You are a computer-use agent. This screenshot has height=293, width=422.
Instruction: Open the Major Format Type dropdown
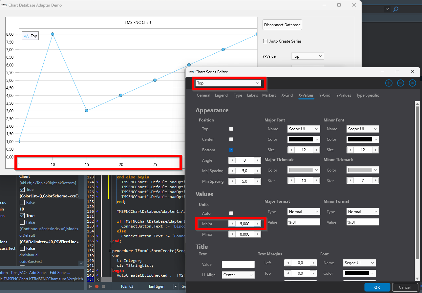coord(304,212)
